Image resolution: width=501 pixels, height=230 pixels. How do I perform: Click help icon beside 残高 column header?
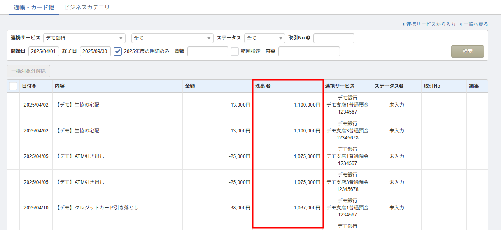pos(268,86)
